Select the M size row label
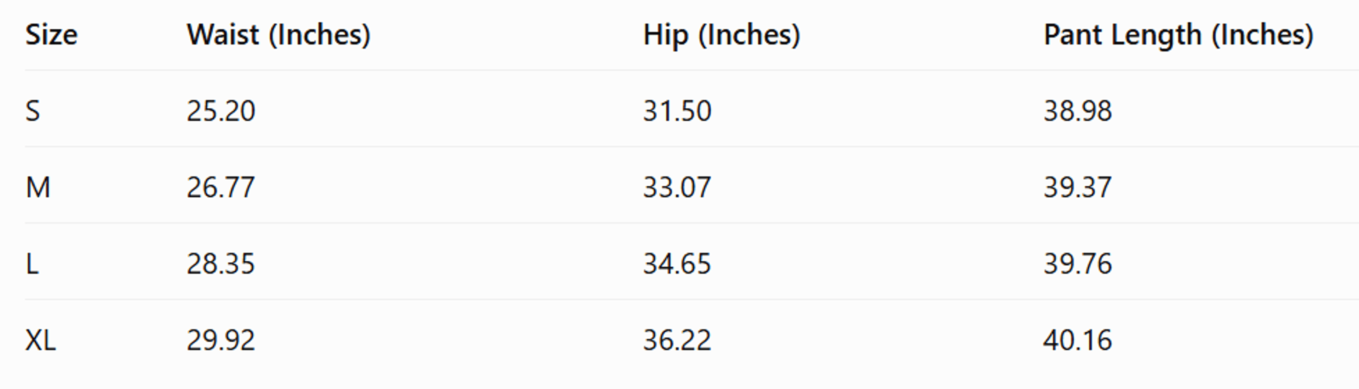The width and height of the screenshot is (1359, 389). click(38, 188)
